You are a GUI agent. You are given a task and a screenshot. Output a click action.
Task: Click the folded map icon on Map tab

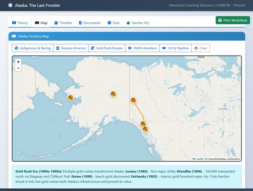coord(37,23)
